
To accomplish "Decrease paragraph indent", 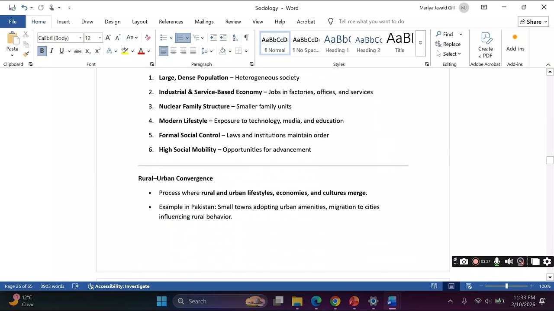I will pos(213,38).
